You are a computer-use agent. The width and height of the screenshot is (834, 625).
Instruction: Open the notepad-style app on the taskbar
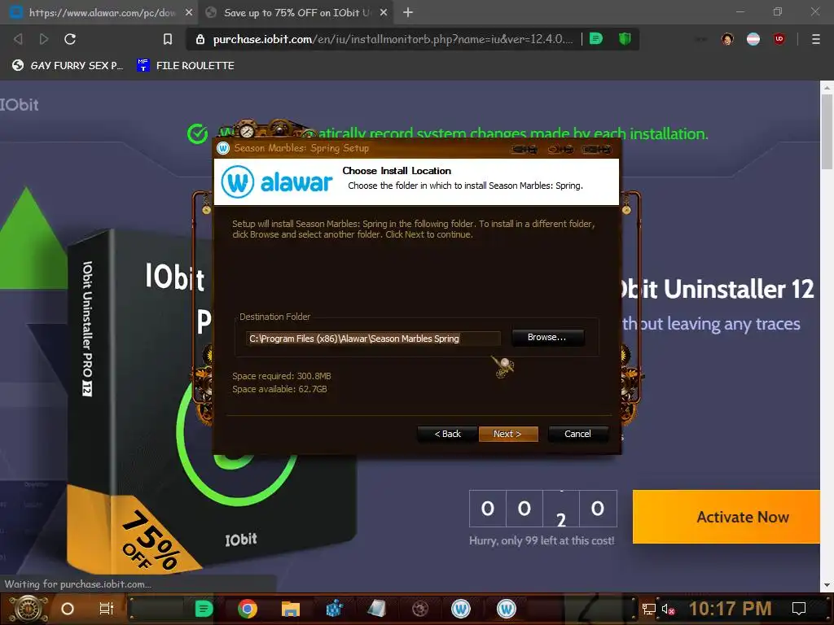[376, 609]
